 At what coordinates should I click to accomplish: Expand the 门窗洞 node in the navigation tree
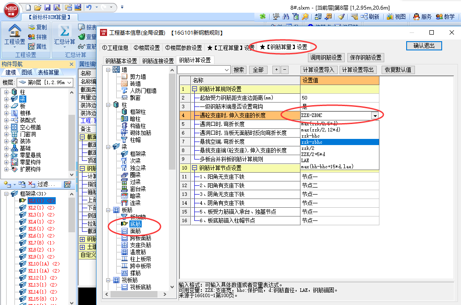click(6, 134)
